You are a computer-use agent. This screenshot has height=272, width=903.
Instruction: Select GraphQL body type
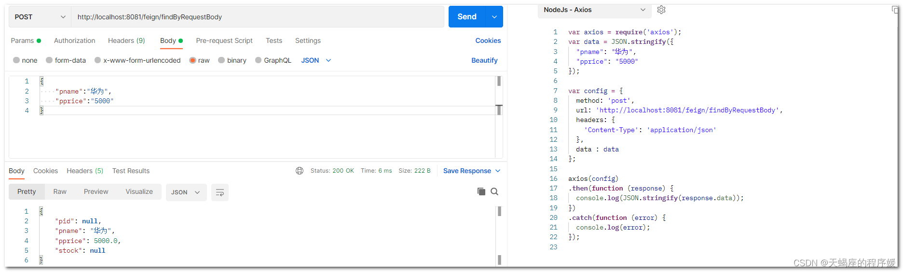[259, 60]
